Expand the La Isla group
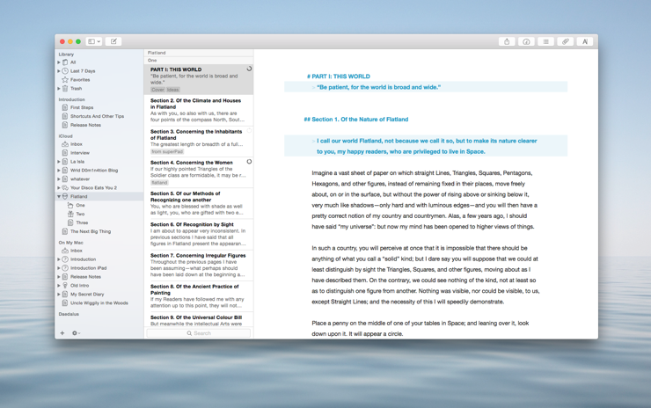The image size is (651, 408). point(59,162)
